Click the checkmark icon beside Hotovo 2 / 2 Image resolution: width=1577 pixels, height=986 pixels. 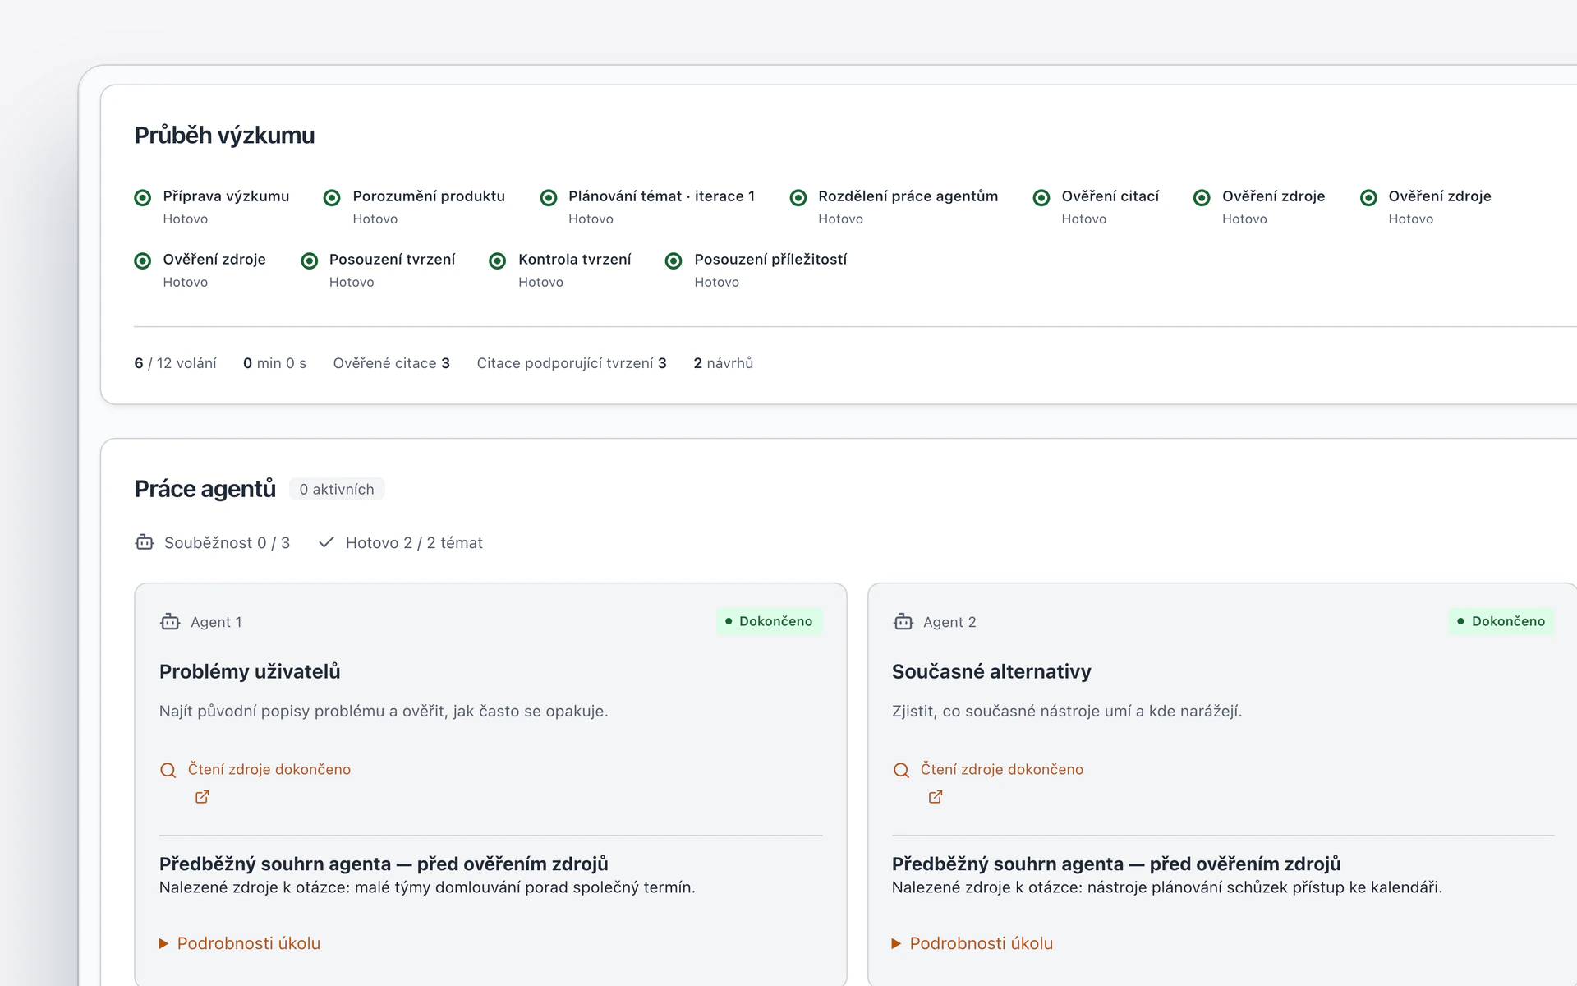click(326, 542)
